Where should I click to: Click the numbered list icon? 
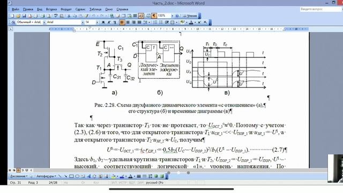(x=155, y=23)
